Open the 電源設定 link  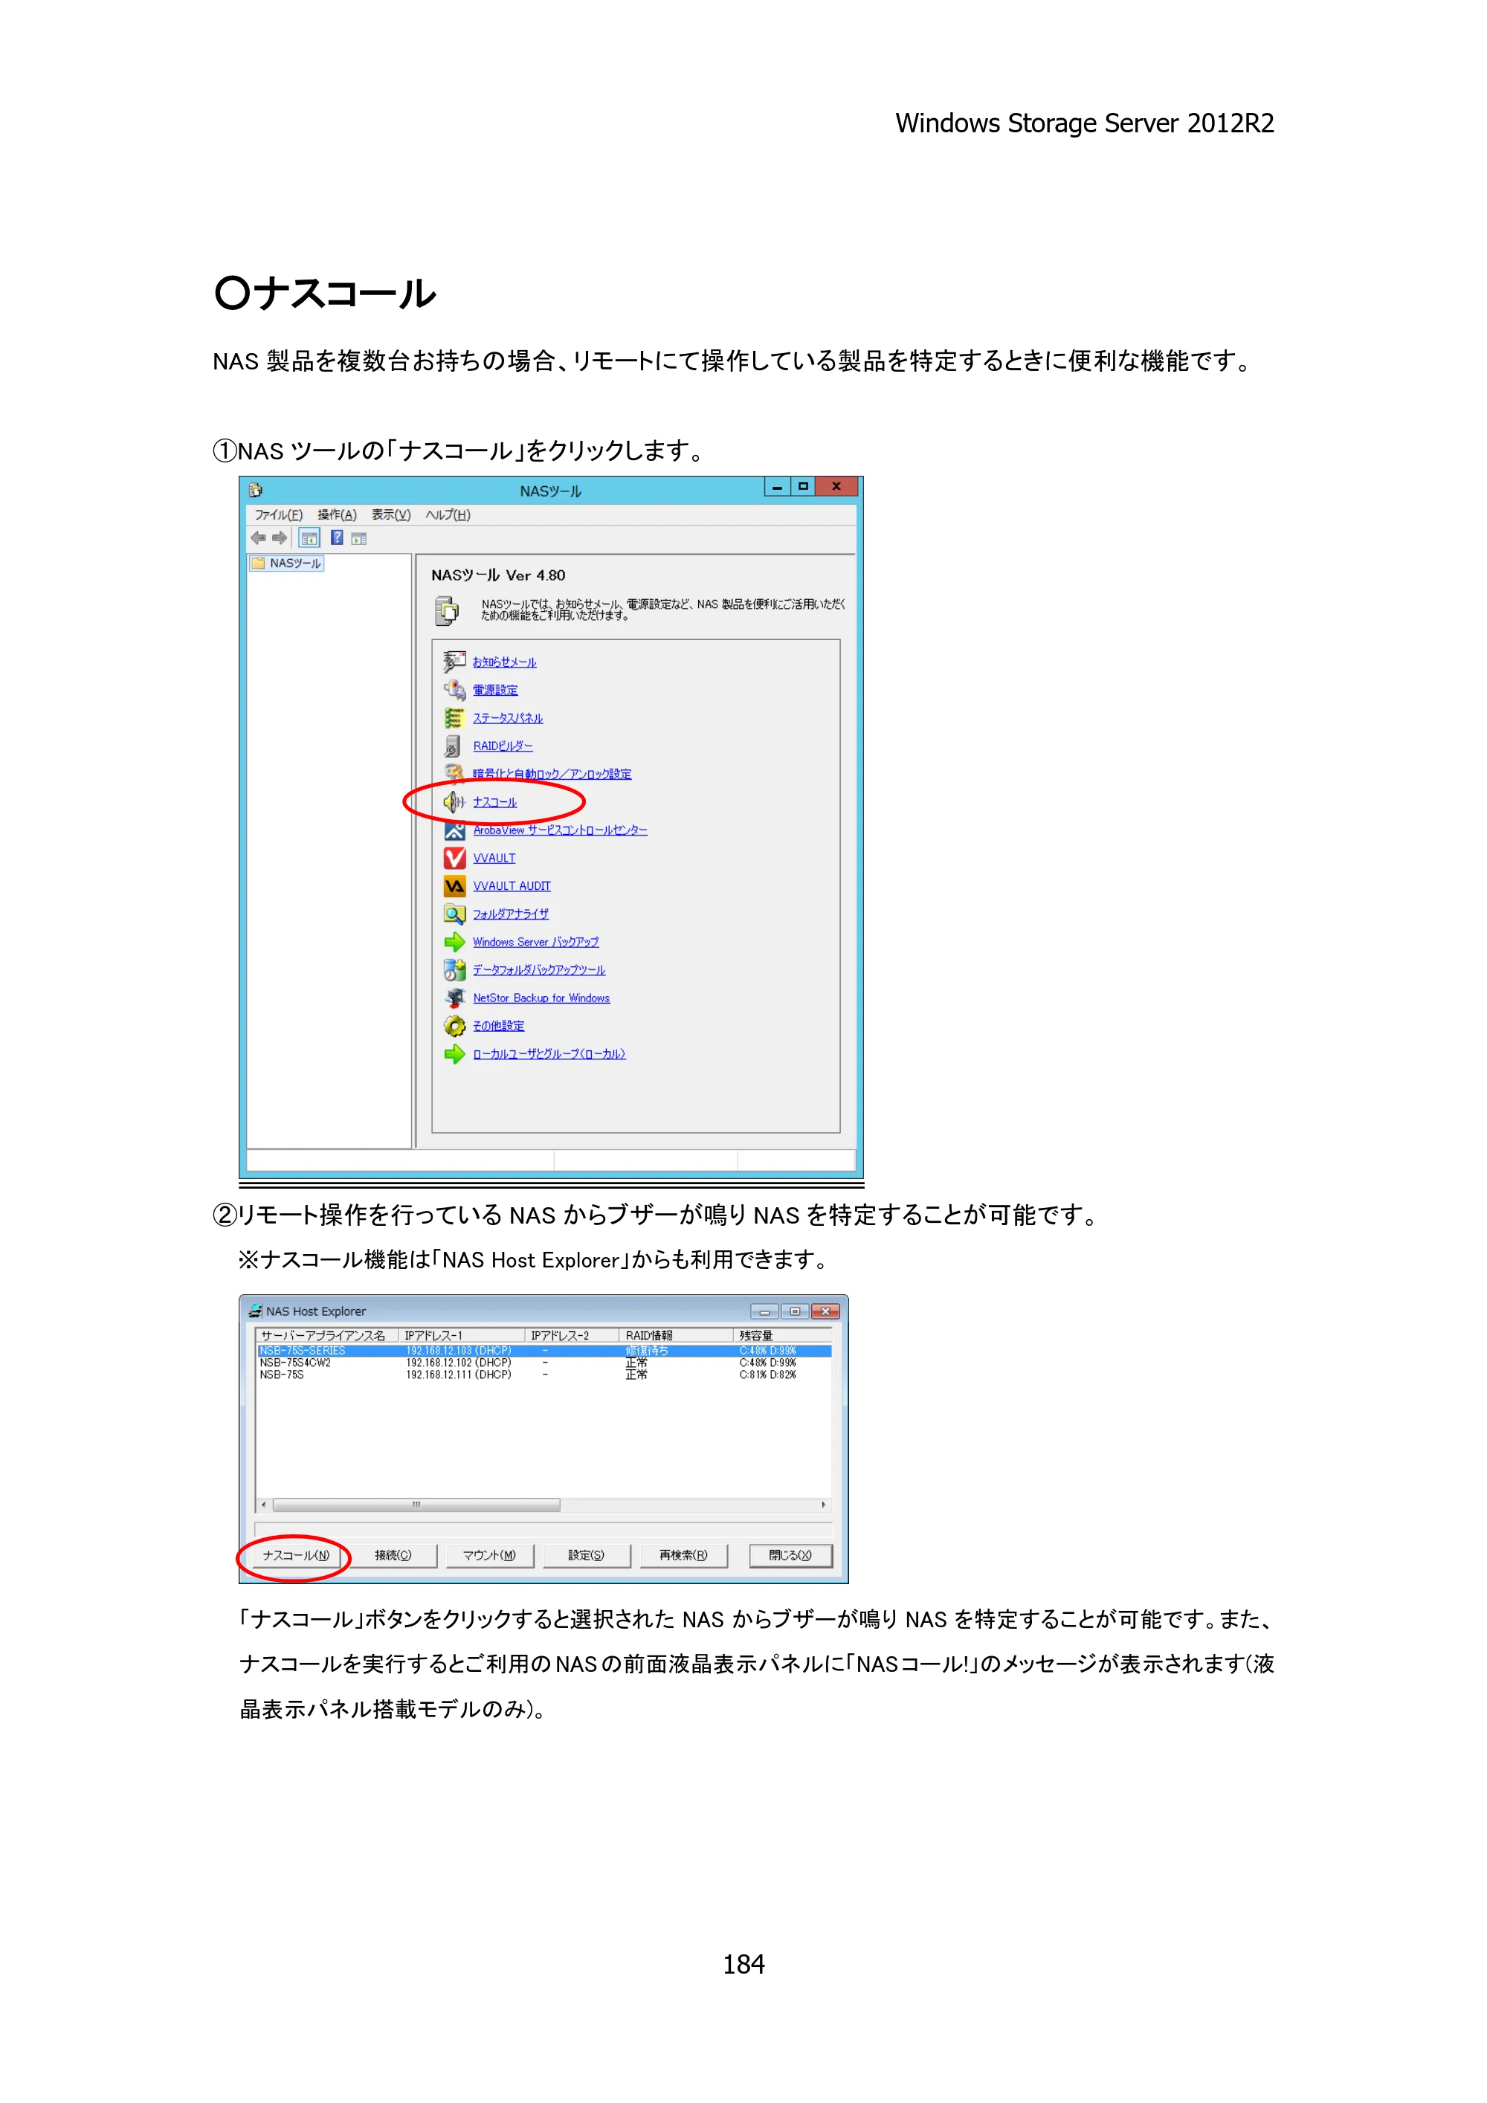click(496, 691)
